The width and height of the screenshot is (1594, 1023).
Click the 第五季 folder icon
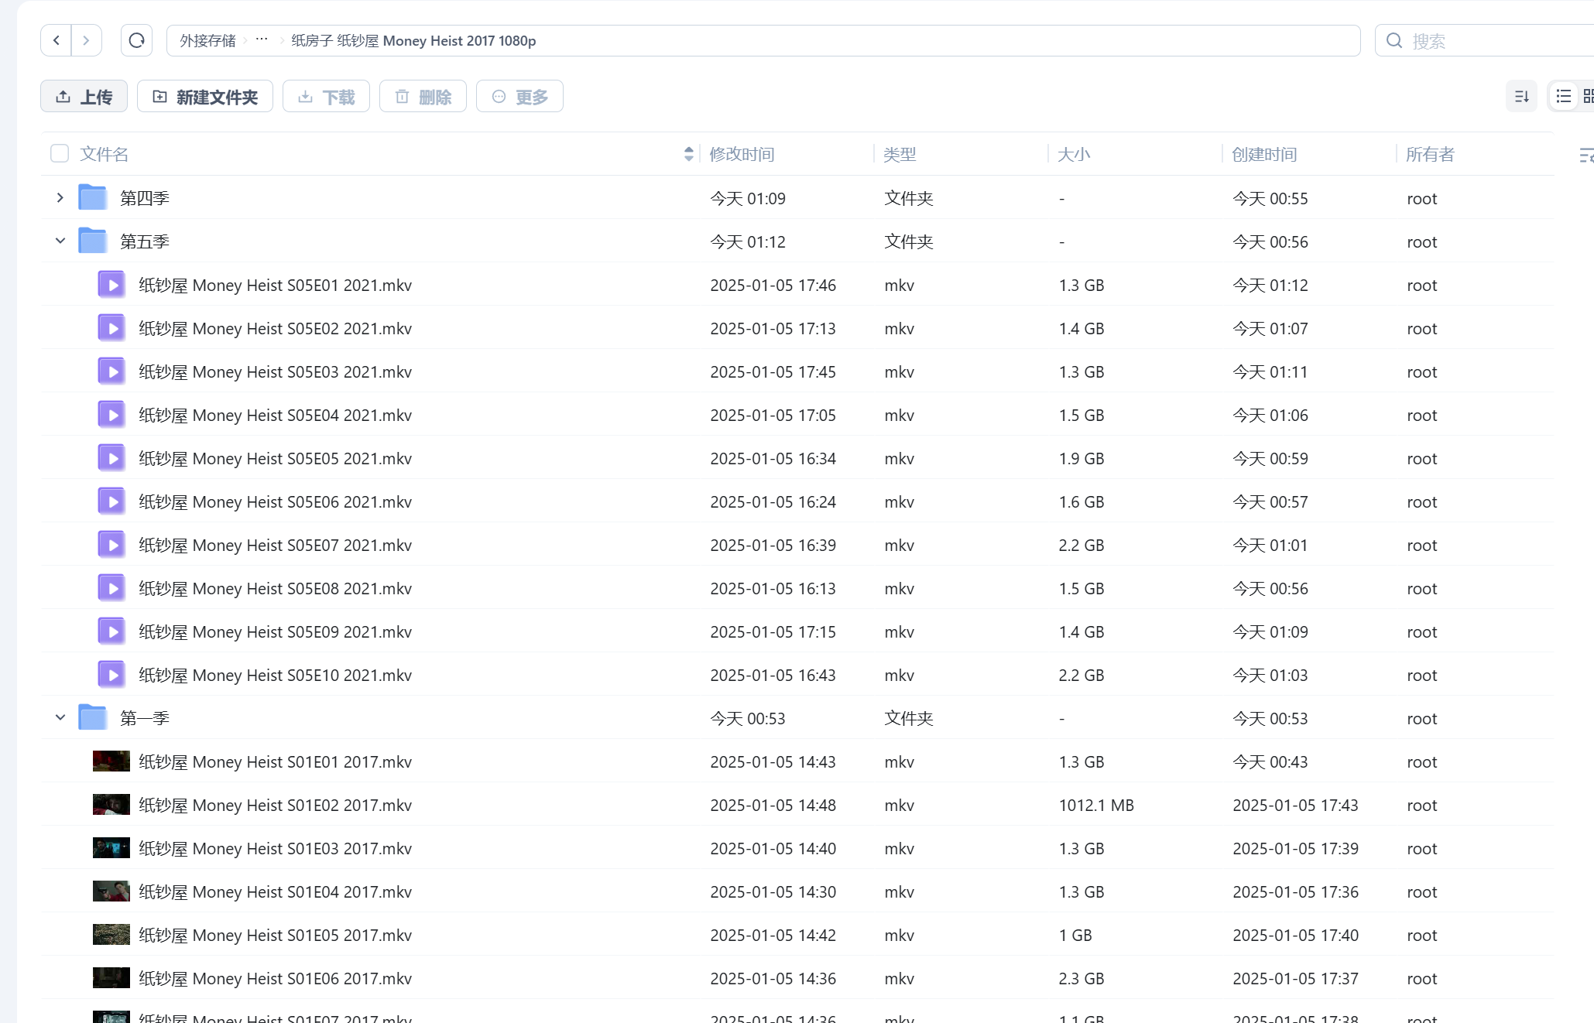93,241
